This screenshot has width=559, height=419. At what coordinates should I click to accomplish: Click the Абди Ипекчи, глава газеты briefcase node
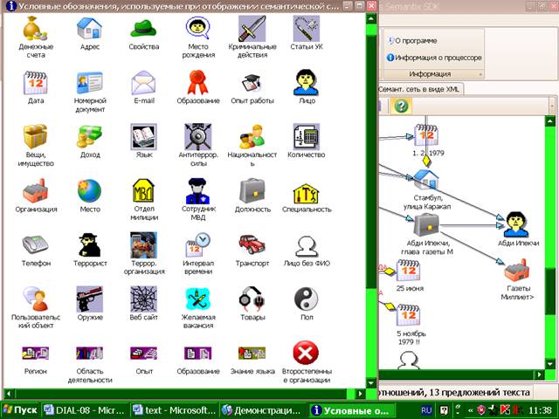coord(426,224)
